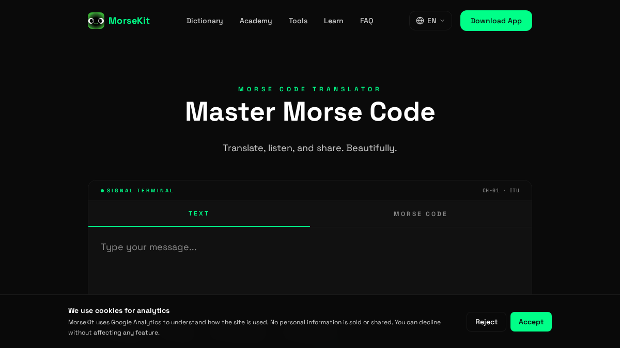The width and height of the screenshot is (620, 348).
Task: Click the 'MORSE CODE TRANSLATOR' caption
Action: point(310,89)
